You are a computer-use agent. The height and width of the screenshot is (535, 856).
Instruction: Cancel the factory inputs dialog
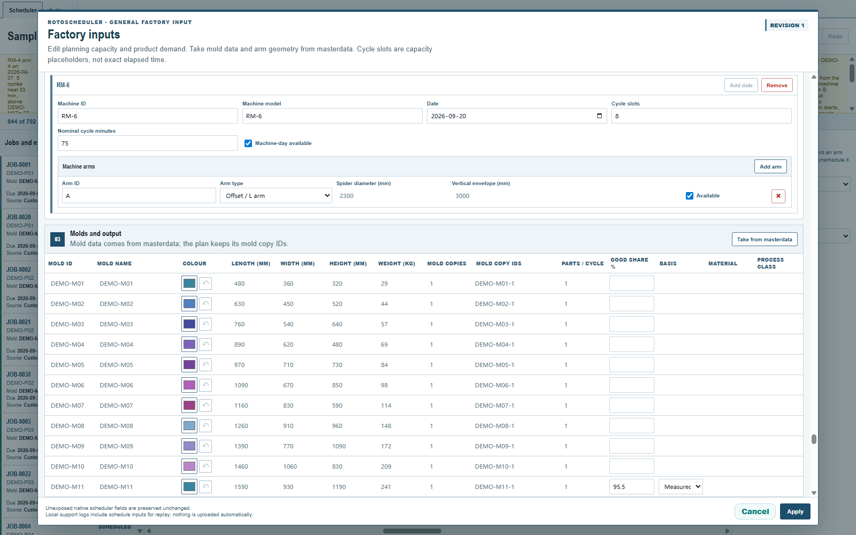tap(755, 511)
